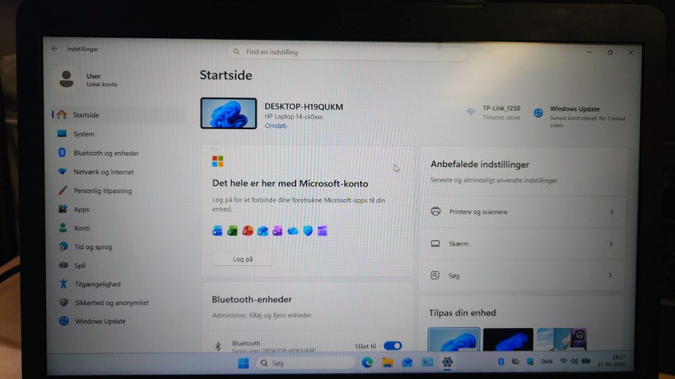Viewport: 675px width, 379px height.
Task: Select the light blue bloom theme thumbnail
Action: point(454,340)
